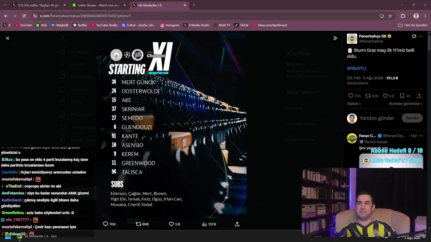Open the Chrome profile avatar

(416, 16)
